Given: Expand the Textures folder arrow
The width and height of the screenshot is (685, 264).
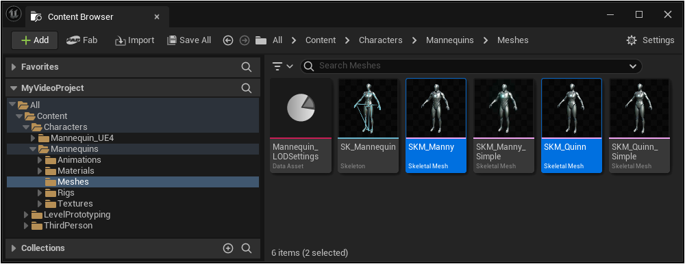Looking at the screenshot, I should click(40, 204).
